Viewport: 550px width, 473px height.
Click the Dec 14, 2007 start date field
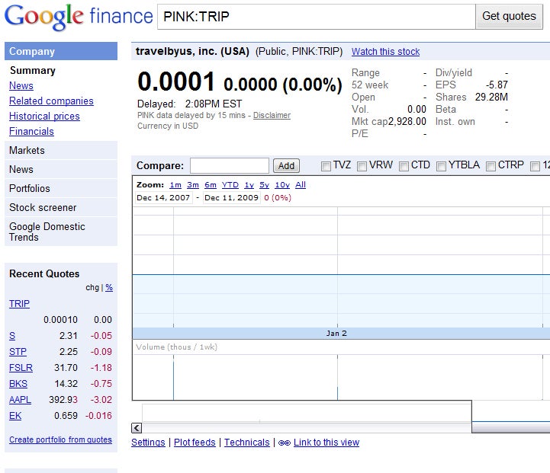163,198
